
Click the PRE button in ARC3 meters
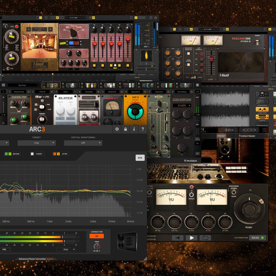point(4,249)
